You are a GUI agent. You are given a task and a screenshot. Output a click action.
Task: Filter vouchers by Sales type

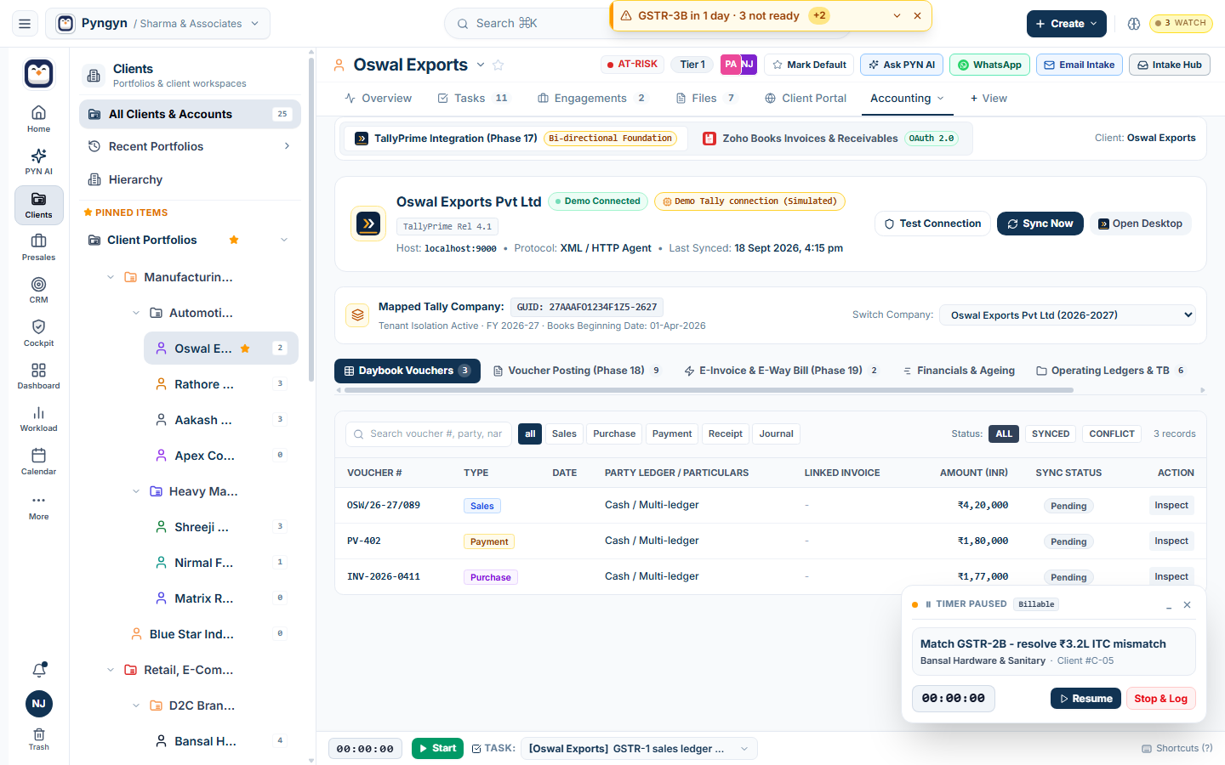(x=564, y=433)
